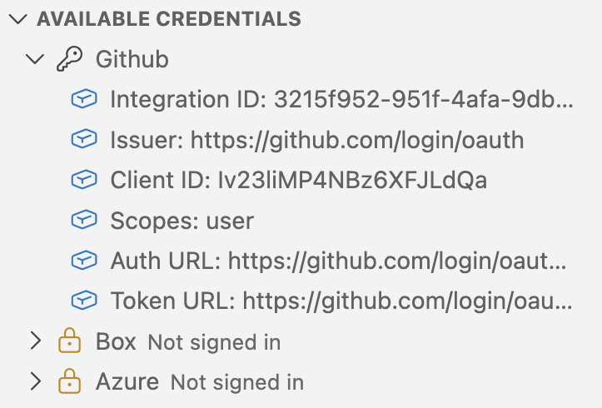Expand the Box credential node
The height and width of the screenshot is (408, 602).
35,341
